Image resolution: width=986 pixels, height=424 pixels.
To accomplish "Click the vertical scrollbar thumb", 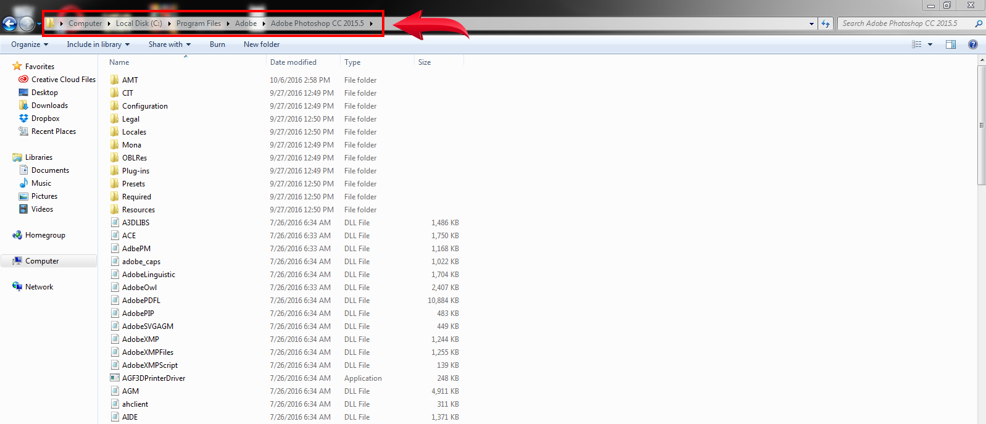I will click(x=982, y=125).
